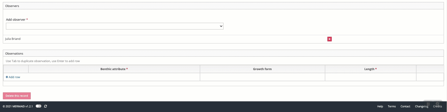Open the Add observer dropdown

115,26
